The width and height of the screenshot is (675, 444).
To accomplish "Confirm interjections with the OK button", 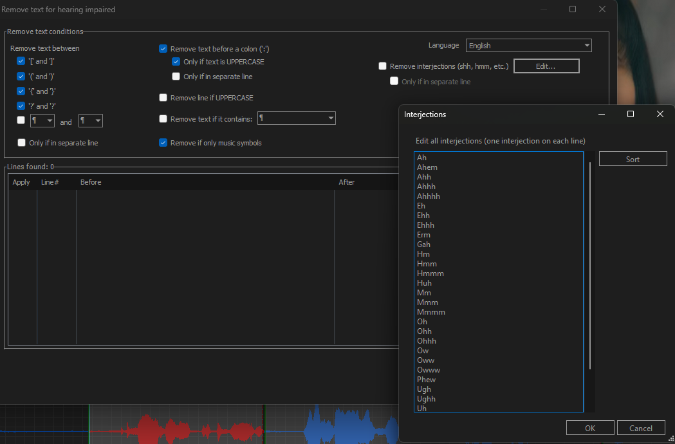I will [589, 427].
